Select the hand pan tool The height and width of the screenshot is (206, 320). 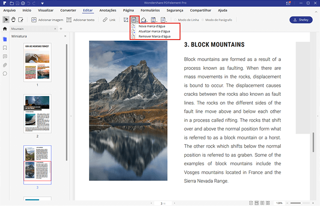[13, 20]
